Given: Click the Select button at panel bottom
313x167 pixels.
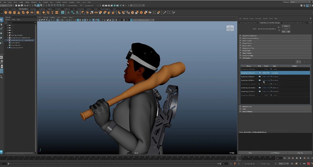Looking at the screenshot, I should [250, 153].
